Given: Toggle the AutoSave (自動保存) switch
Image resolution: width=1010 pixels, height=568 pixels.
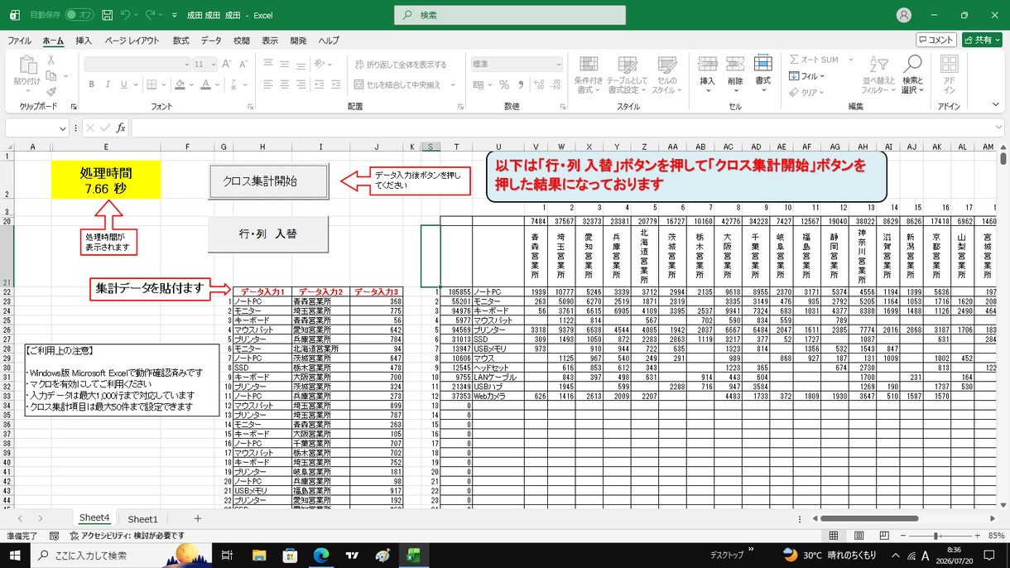Looking at the screenshot, I should click(x=79, y=15).
